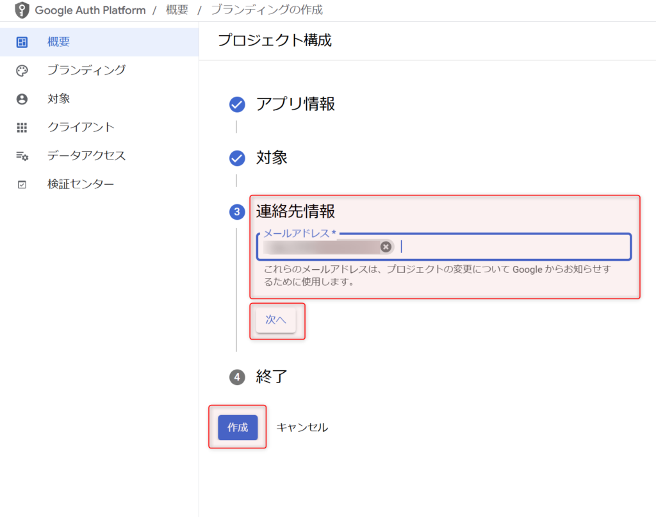Click the 作成 button to create
The height and width of the screenshot is (517, 656).
coord(238,427)
